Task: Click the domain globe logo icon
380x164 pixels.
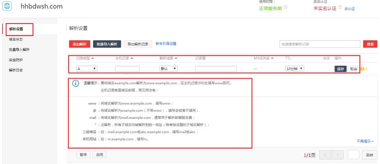Action: 7,6
